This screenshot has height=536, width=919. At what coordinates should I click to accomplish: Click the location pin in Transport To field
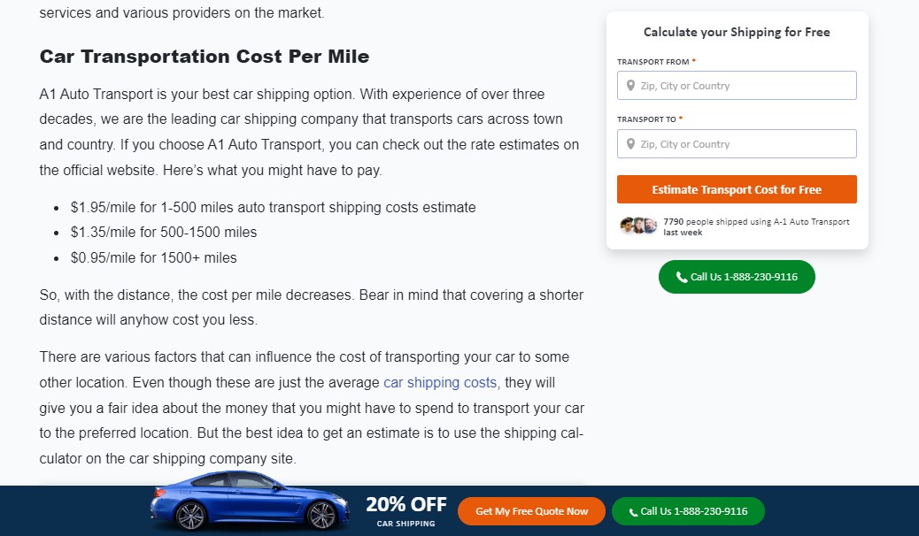click(630, 143)
